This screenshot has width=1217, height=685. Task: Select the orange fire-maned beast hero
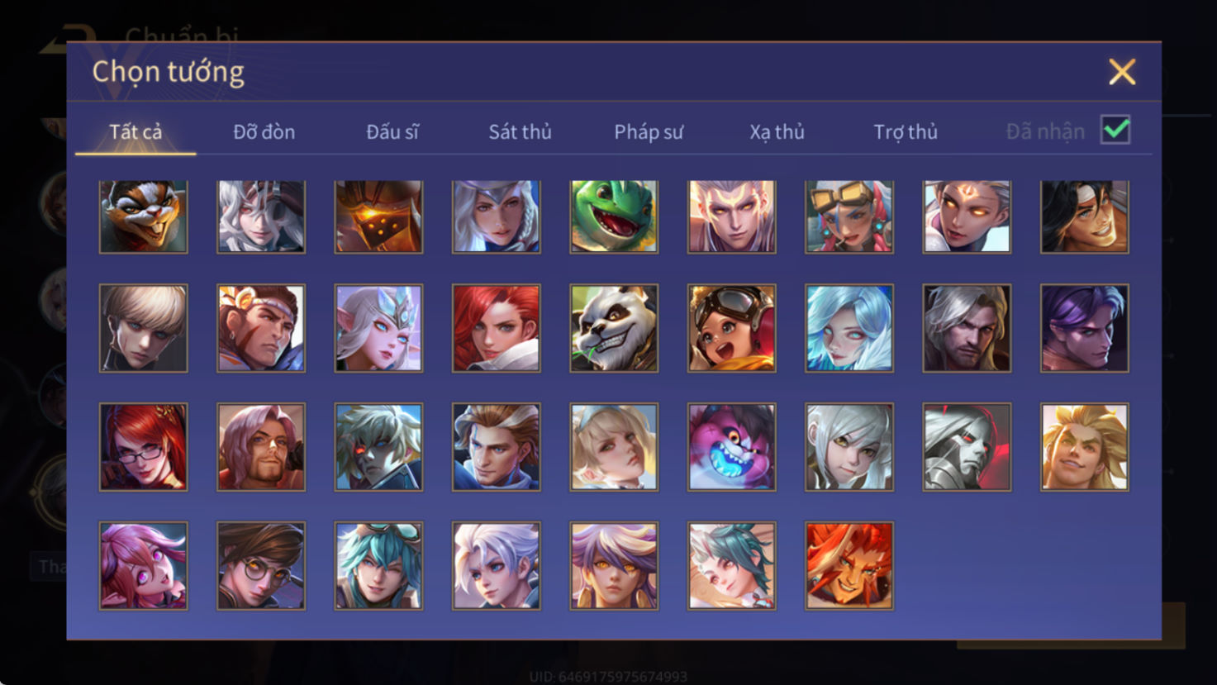coord(849,566)
